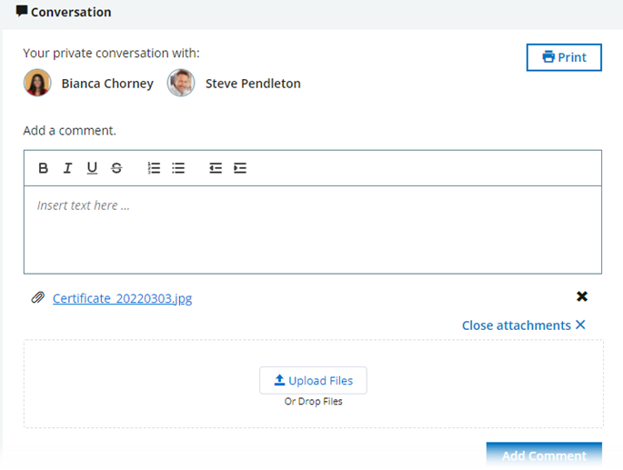Decrease indent using the outdent icon

point(216,168)
